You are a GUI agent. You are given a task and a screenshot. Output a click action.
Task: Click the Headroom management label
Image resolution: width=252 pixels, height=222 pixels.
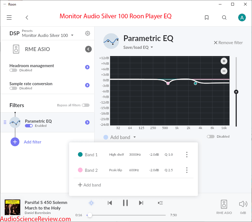pyautogui.click(x=32, y=66)
